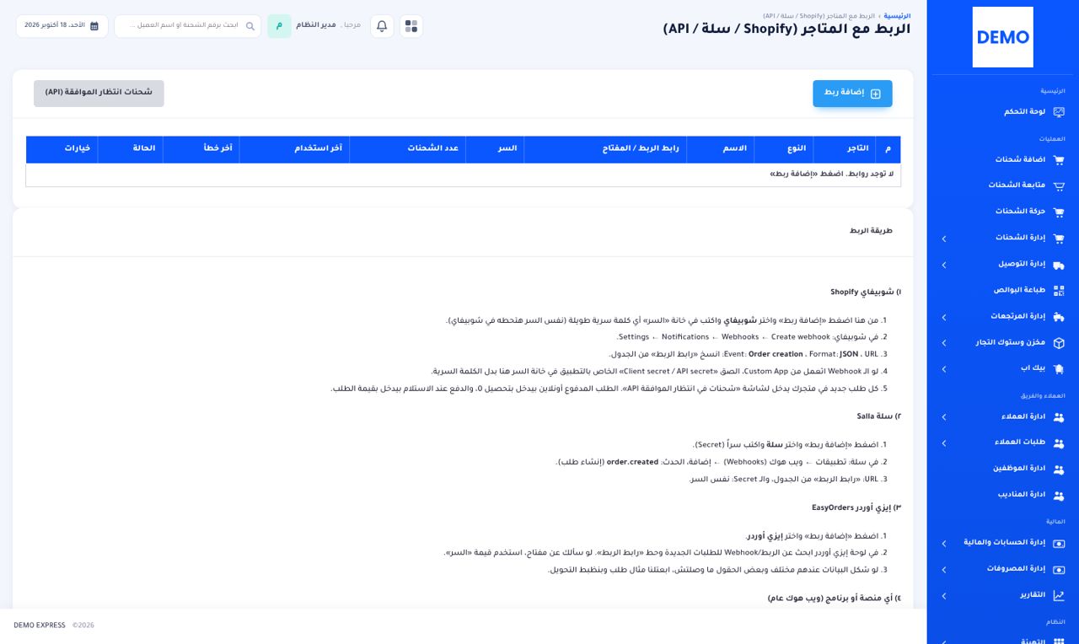The height and width of the screenshot is (644, 1079).
Task: Click the search magnifier icon
Action: point(250,26)
